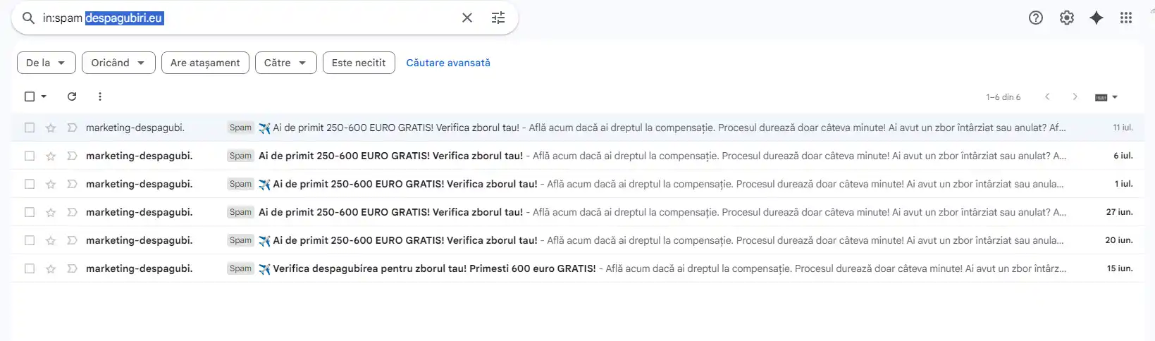Click the Gemini sparkle icon
Screen dimensions: 1155x341
tap(1096, 18)
